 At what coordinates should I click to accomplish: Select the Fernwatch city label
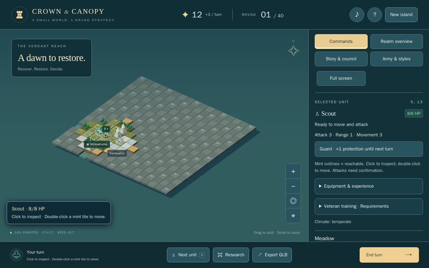(117, 153)
